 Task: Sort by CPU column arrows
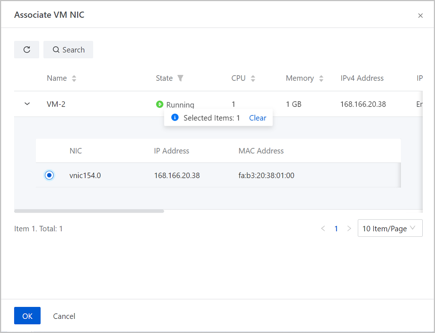(253, 78)
